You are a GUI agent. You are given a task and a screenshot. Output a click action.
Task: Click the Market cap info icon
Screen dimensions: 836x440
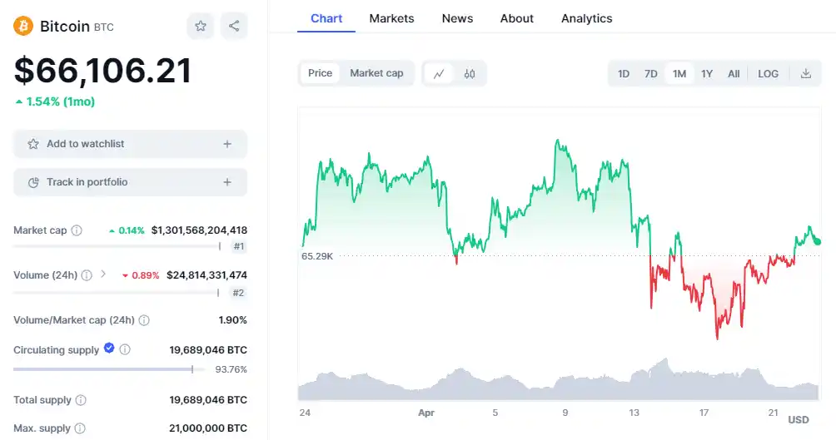tap(77, 230)
